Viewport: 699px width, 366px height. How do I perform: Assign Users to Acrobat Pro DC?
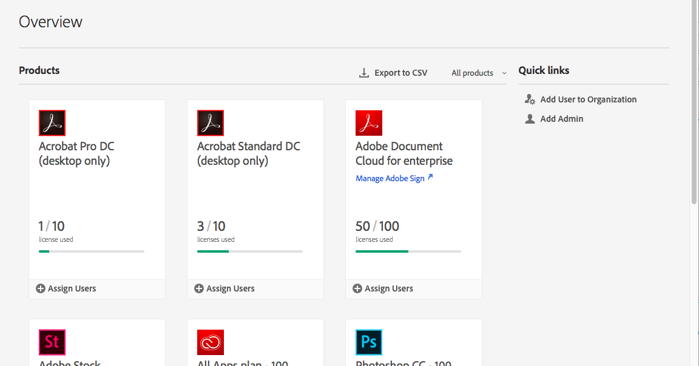pos(66,288)
